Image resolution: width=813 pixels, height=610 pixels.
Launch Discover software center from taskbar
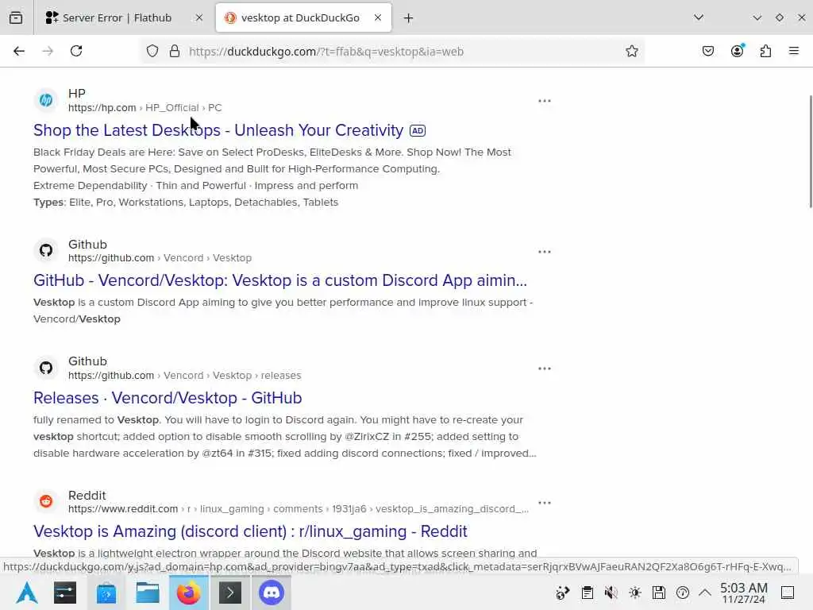[106, 593]
